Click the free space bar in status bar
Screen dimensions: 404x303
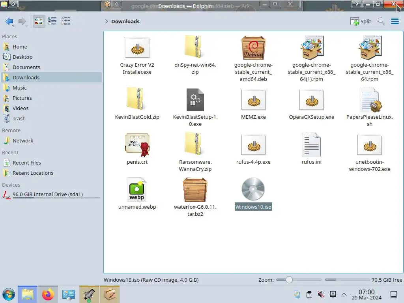[347, 280]
